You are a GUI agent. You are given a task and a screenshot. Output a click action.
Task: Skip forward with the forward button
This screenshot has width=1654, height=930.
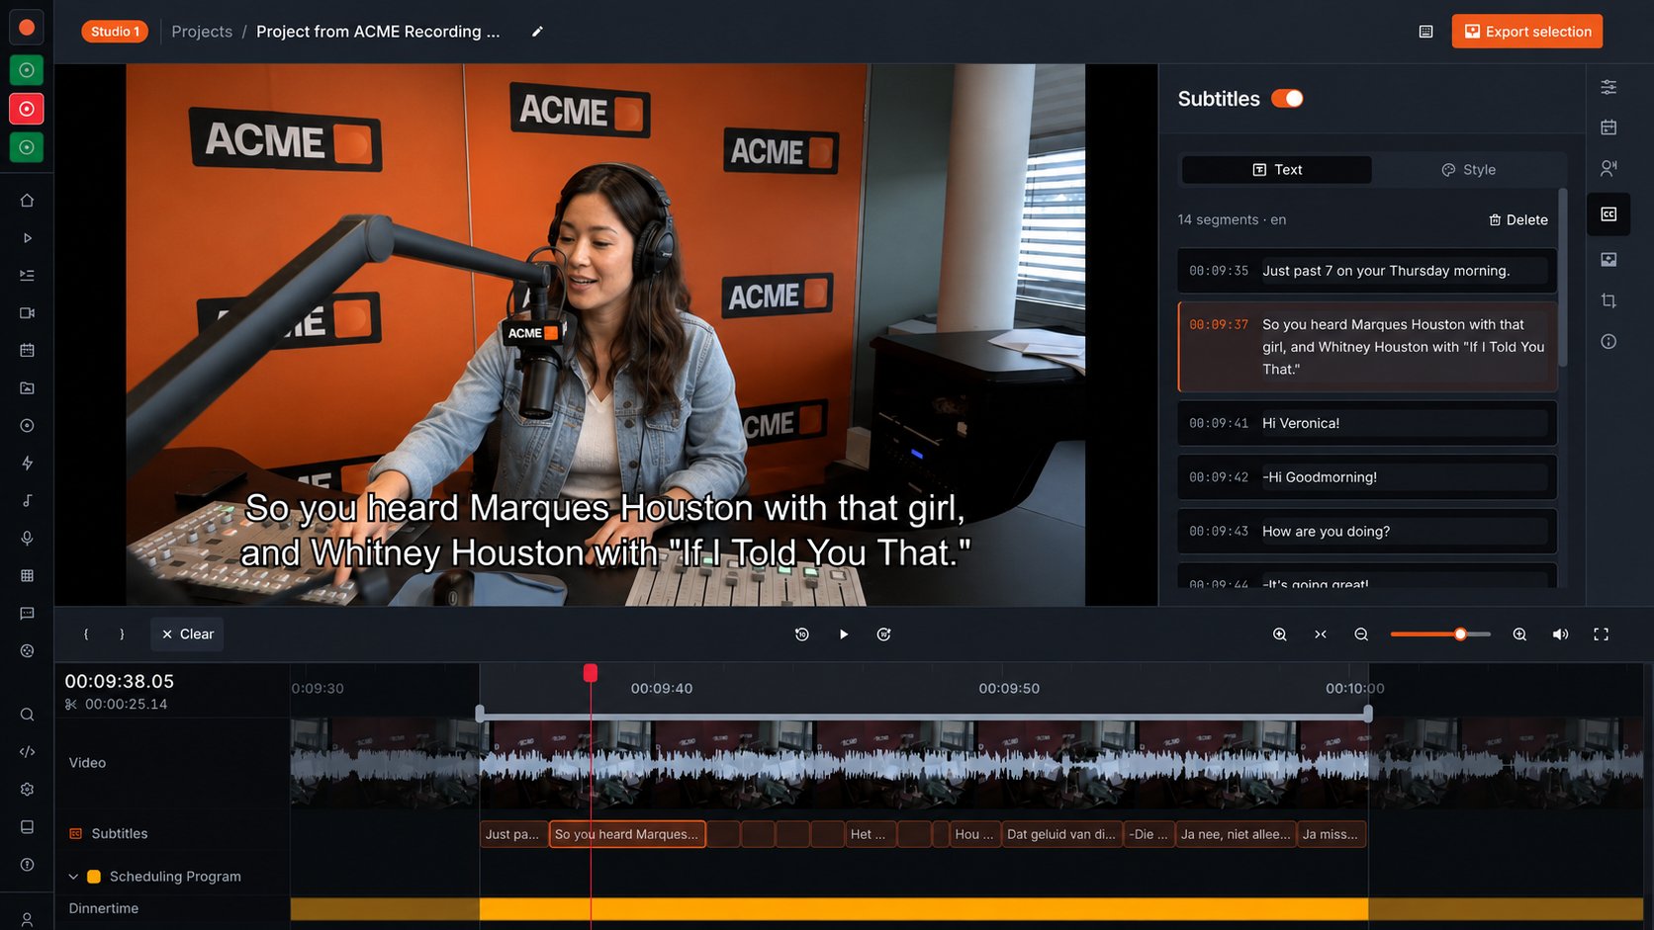[x=884, y=634]
